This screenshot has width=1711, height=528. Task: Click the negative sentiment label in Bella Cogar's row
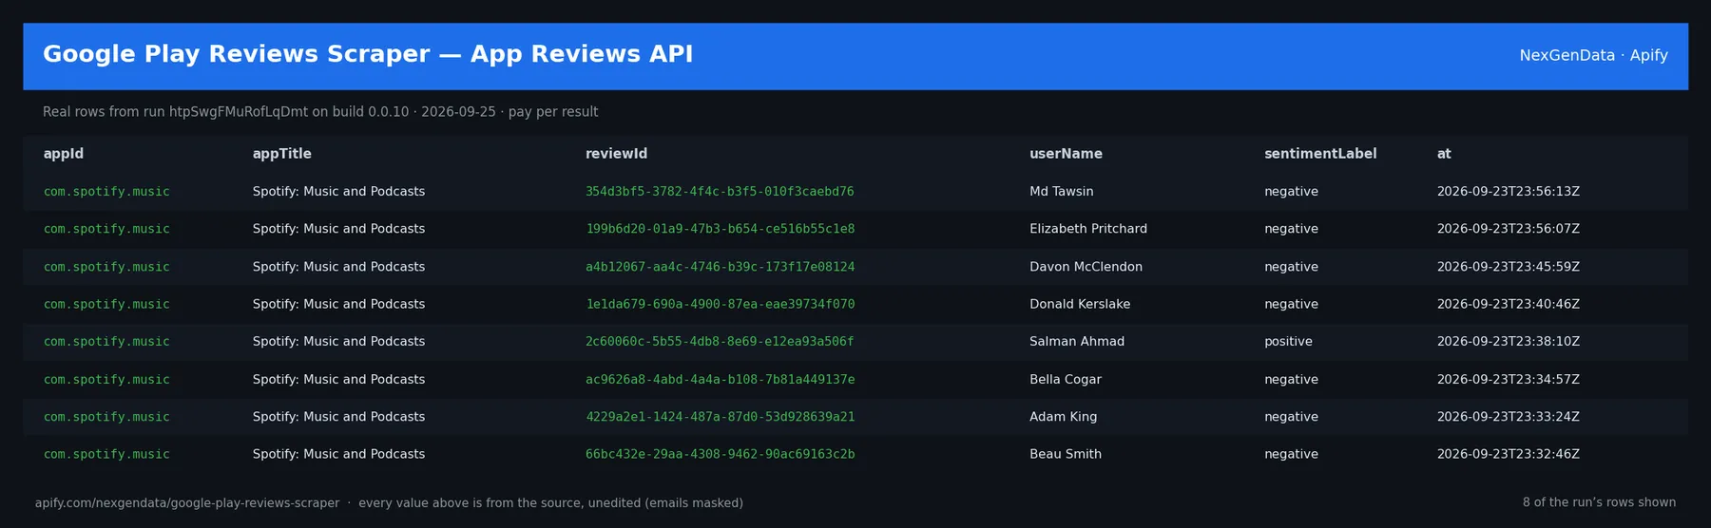[1291, 379]
